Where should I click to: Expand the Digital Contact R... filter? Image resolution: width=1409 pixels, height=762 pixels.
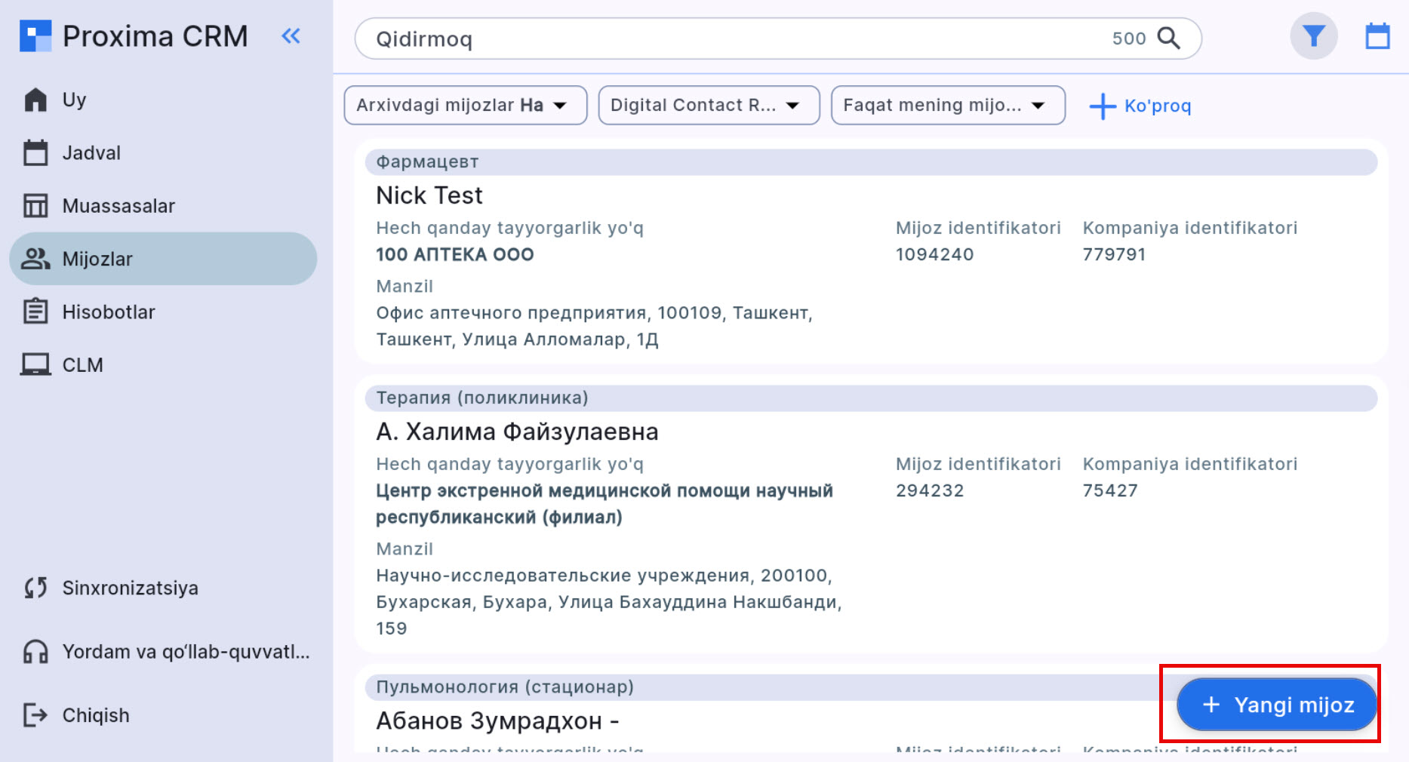[x=708, y=105]
